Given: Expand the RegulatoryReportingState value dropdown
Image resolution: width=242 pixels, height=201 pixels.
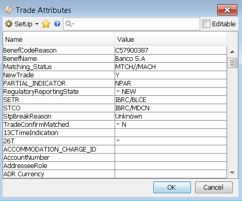Looking at the screenshot, I should click(x=118, y=91).
